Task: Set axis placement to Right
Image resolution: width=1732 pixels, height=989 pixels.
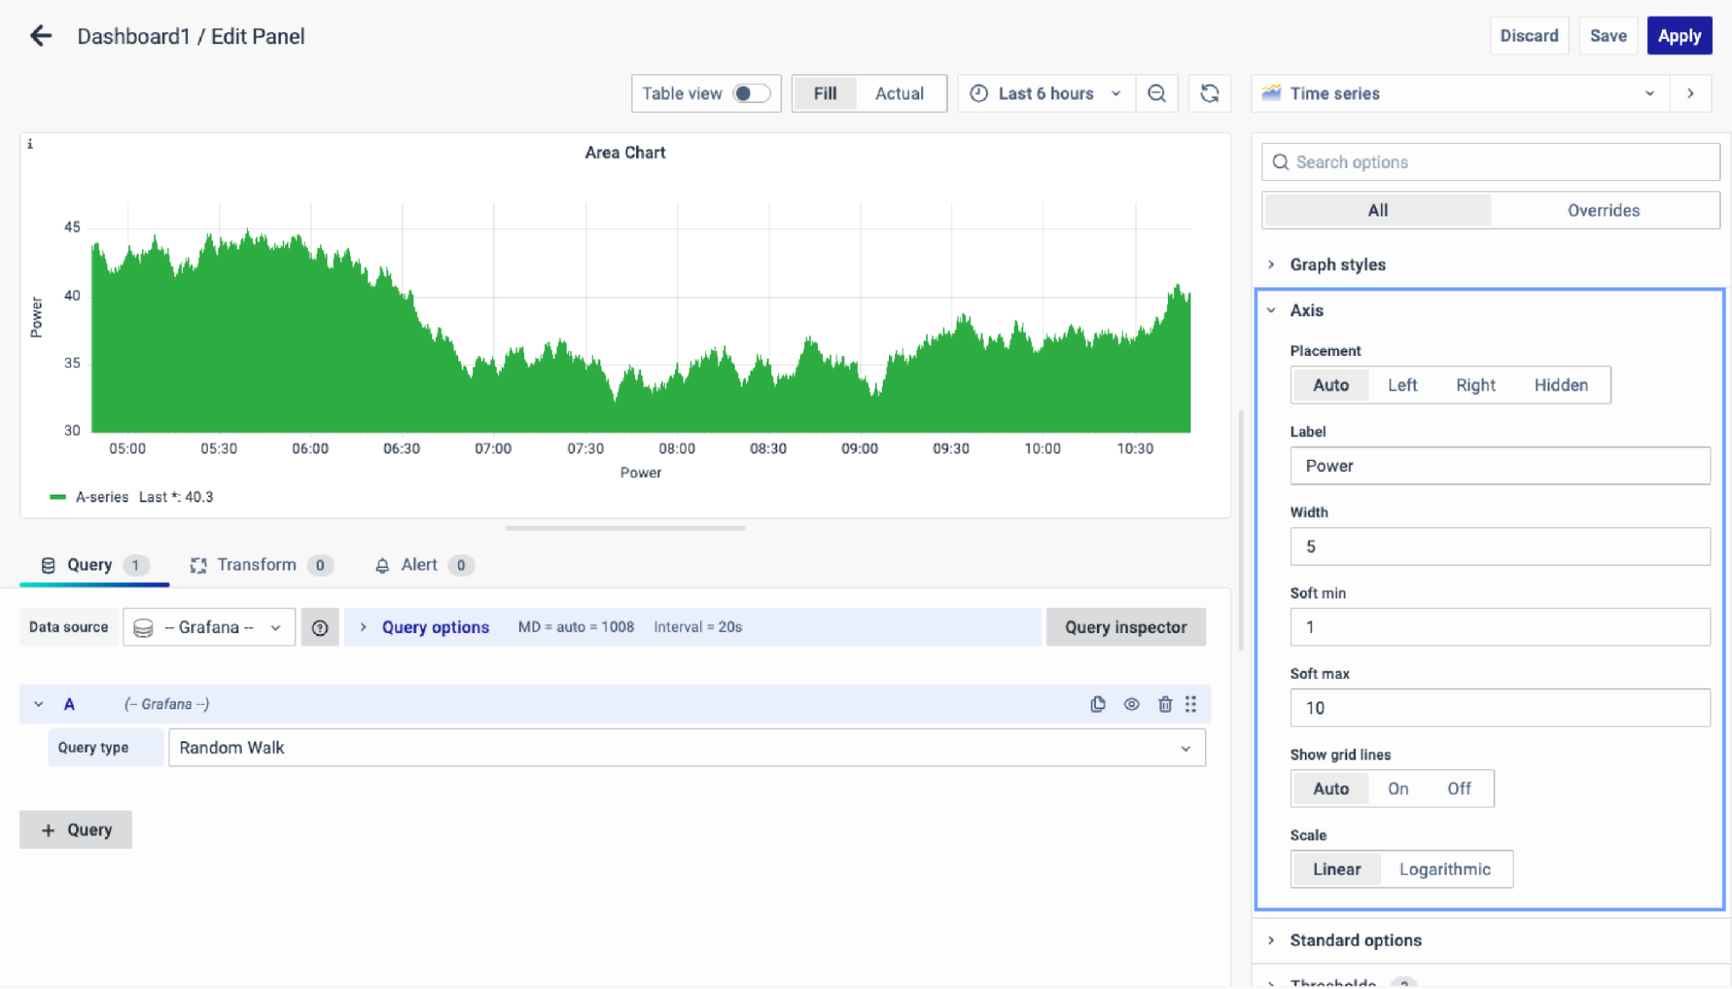Action: pos(1475,385)
